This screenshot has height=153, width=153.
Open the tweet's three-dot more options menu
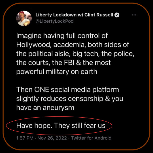[134, 15]
